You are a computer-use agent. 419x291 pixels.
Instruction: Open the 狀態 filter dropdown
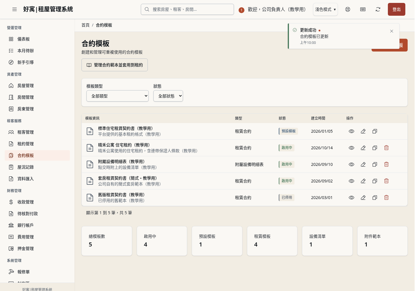[x=168, y=96]
